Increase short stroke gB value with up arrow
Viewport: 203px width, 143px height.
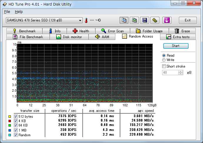(x=180, y=71)
